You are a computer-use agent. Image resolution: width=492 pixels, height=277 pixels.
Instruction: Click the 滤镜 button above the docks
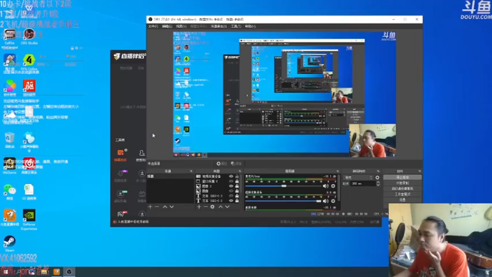236,164
